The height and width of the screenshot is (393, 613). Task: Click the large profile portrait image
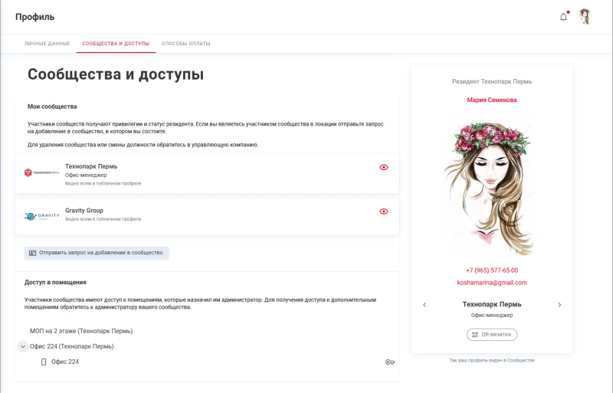pos(492,185)
